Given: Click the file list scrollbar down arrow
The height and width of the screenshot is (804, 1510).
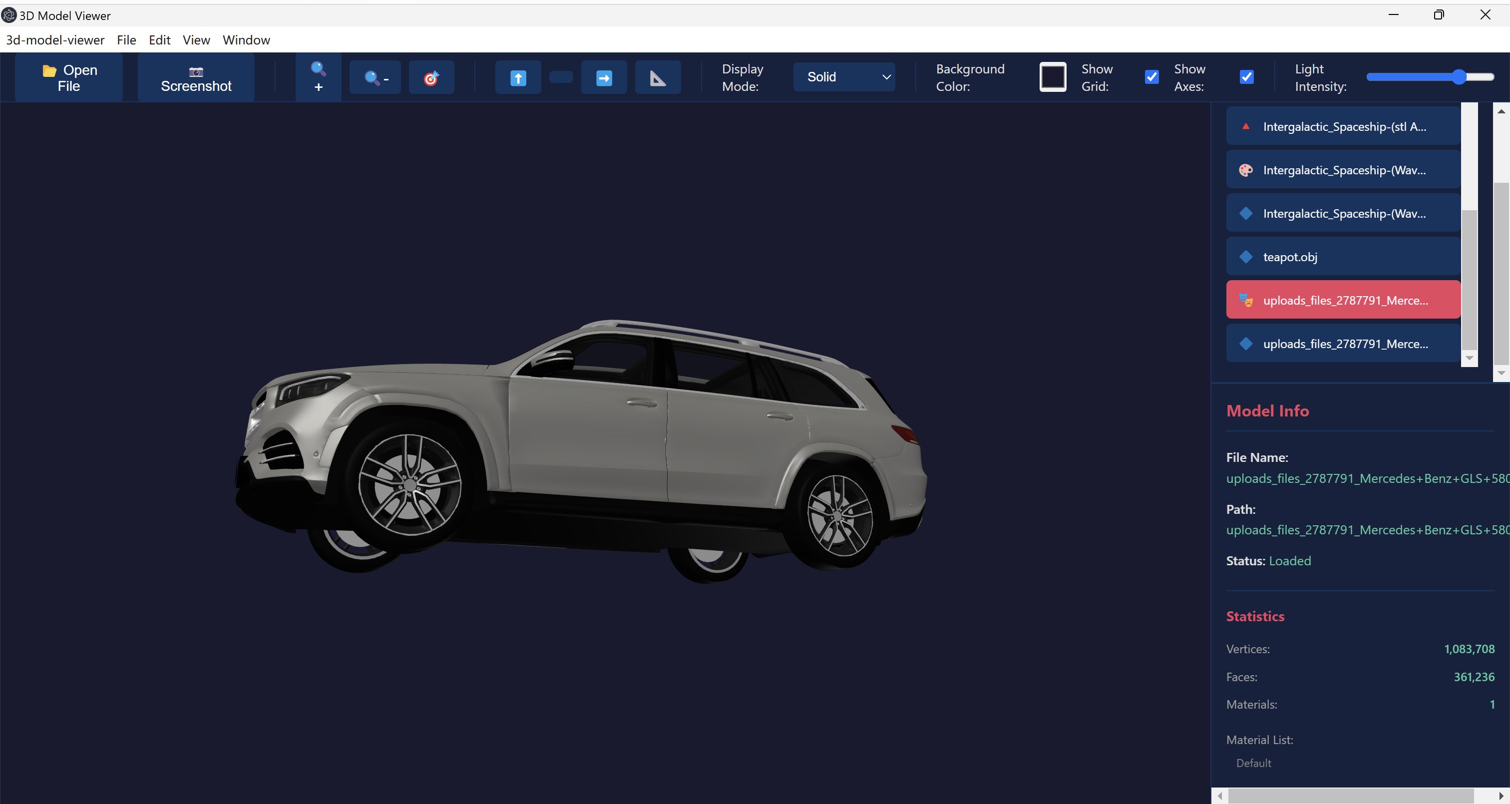Looking at the screenshot, I should tap(1469, 358).
